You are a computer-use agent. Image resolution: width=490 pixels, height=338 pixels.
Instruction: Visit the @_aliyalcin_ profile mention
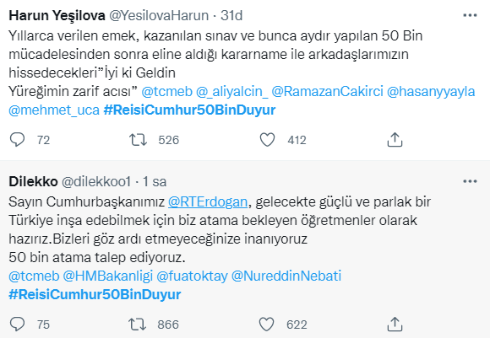231,92
